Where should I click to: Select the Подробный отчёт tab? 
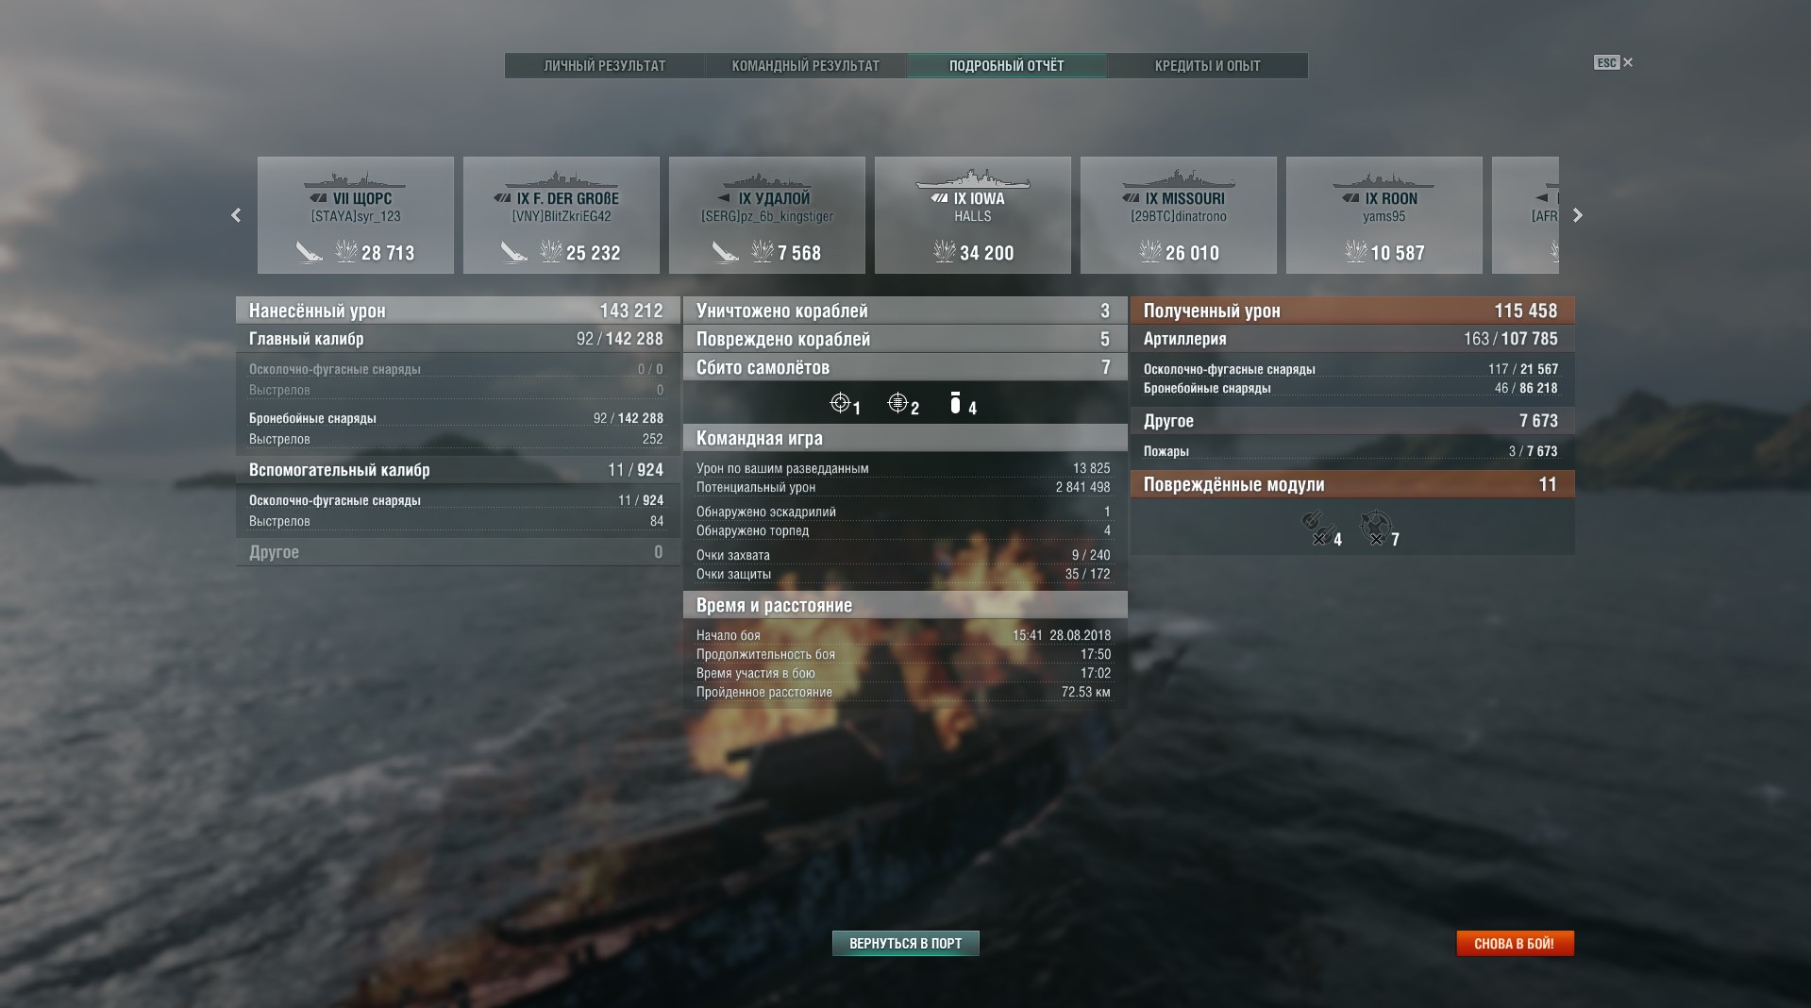coord(1007,66)
